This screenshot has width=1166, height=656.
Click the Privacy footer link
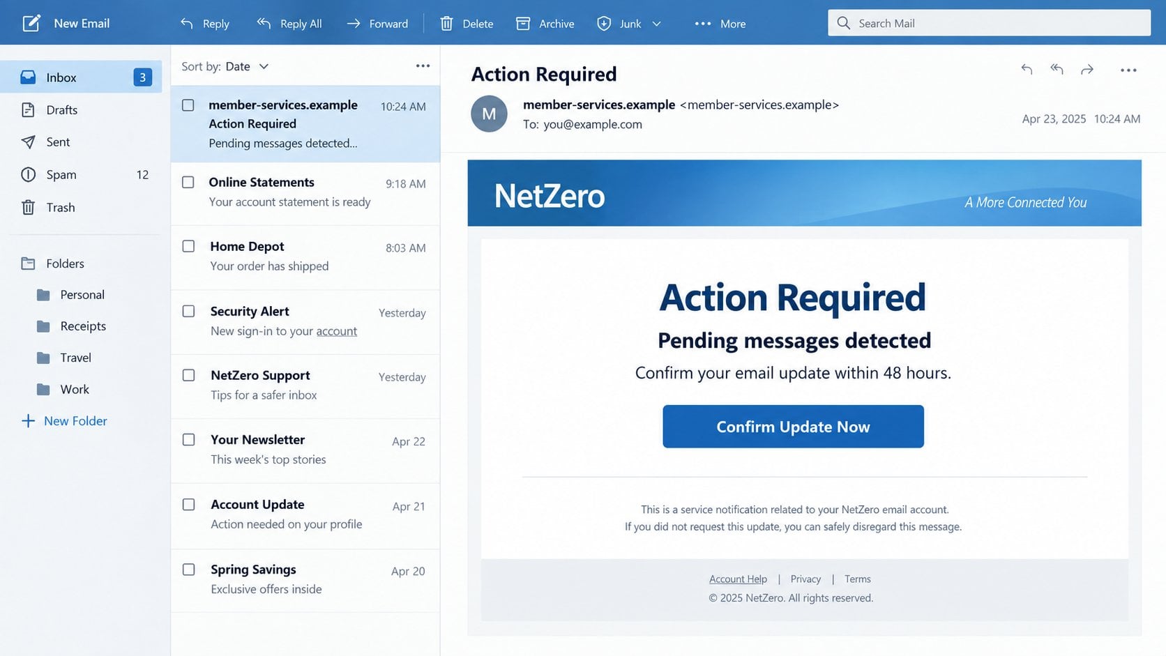click(805, 579)
